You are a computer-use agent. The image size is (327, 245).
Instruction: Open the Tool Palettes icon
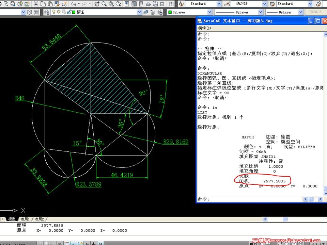click(141, 3)
